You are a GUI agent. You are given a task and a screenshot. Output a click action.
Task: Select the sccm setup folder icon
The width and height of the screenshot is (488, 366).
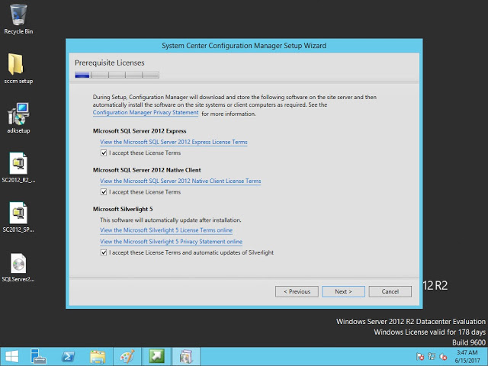(x=18, y=66)
